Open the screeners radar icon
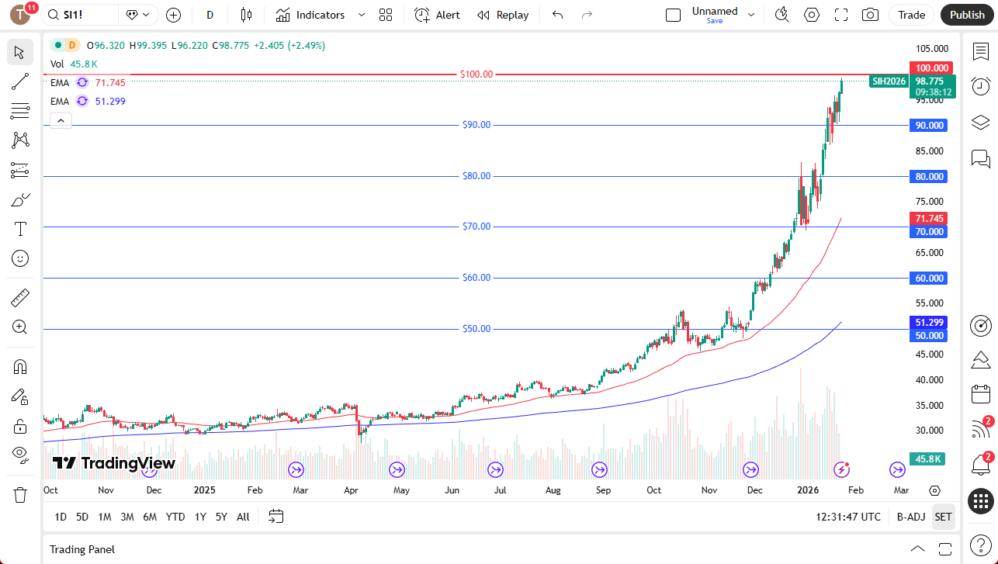 point(981,326)
